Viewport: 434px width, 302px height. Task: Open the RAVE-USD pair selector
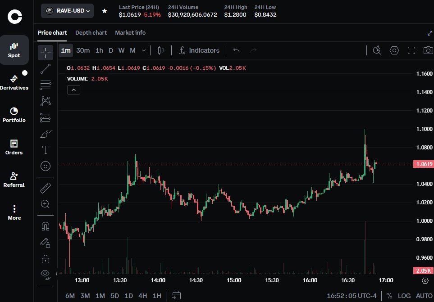(67, 11)
